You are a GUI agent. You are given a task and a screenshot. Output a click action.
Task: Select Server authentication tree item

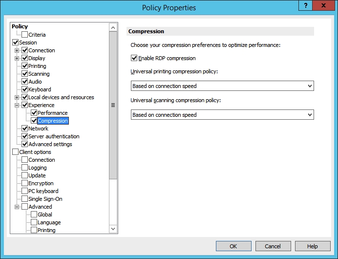pos(54,136)
